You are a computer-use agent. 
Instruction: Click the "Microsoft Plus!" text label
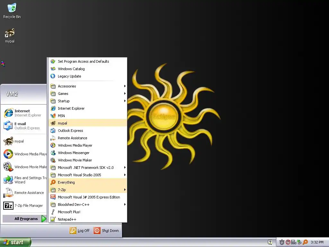point(69,212)
